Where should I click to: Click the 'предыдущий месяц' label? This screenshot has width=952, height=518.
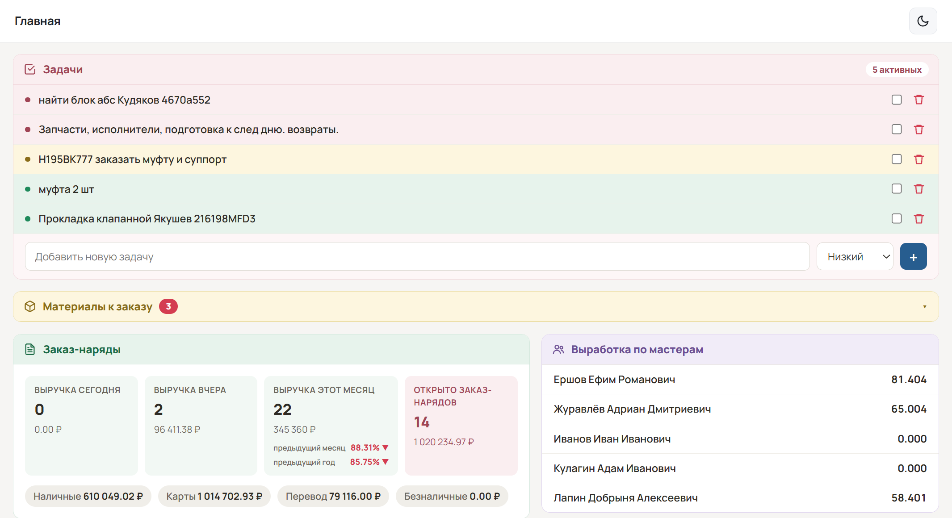click(309, 448)
